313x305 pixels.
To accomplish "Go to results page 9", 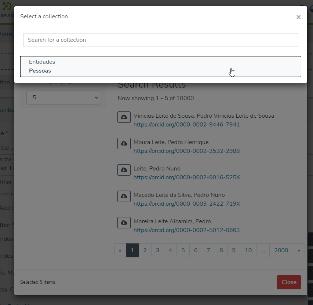I will [233, 250].
